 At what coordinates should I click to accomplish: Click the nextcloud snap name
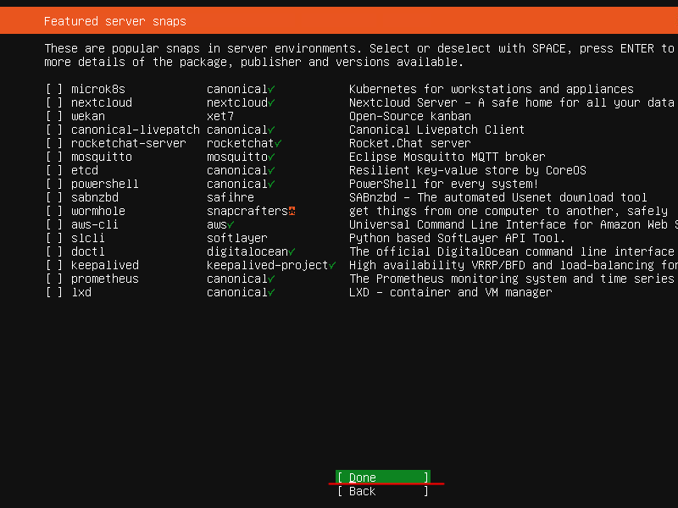102,102
